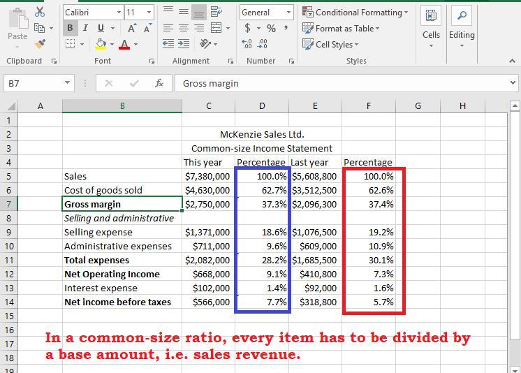The image size is (521, 373).
Task: Select the Format Painter brush
Action: 40,44
